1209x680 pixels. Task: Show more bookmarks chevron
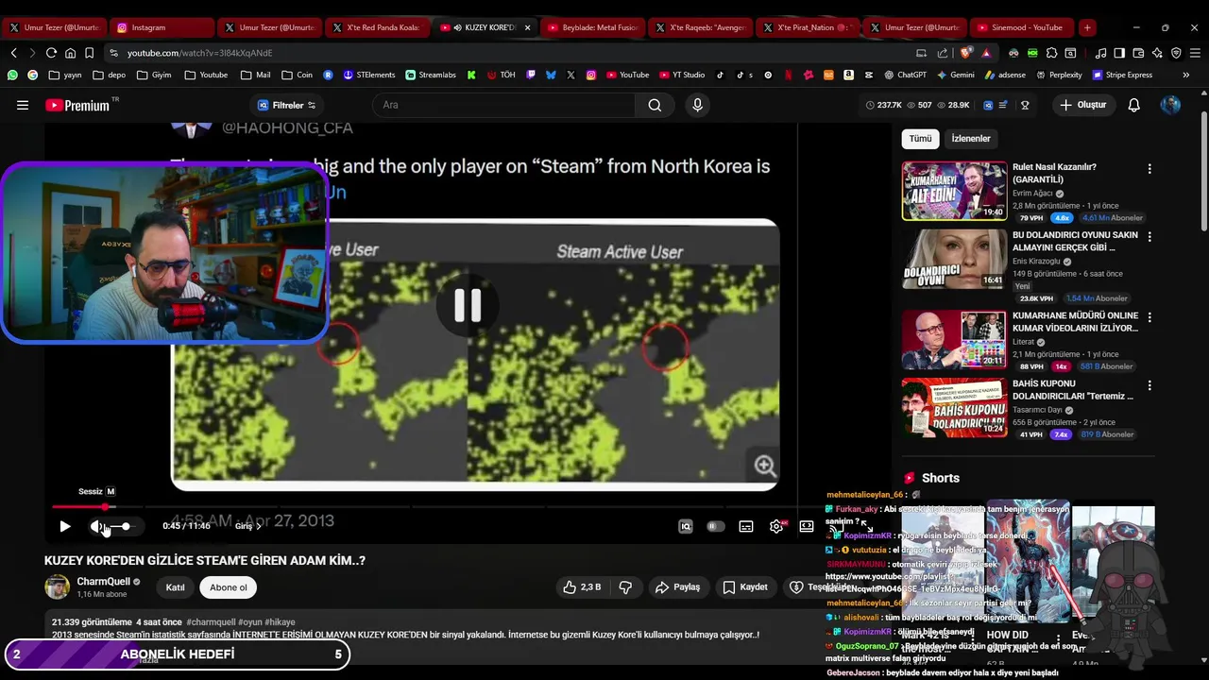(x=1184, y=75)
